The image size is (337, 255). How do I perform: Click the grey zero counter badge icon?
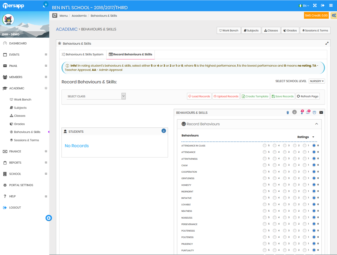pyautogui.click(x=294, y=112)
